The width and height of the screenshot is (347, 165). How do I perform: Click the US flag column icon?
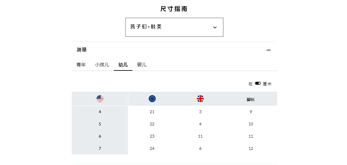click(100, 99)
